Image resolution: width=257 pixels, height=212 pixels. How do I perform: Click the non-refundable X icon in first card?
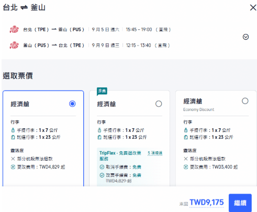click(x=13, y=159)
